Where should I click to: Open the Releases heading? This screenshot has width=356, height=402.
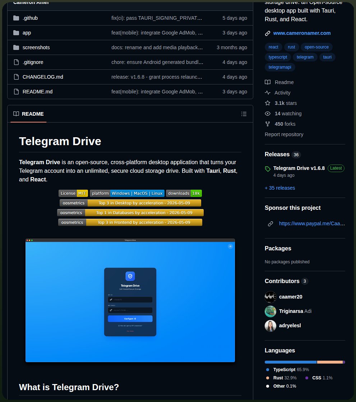277,154
